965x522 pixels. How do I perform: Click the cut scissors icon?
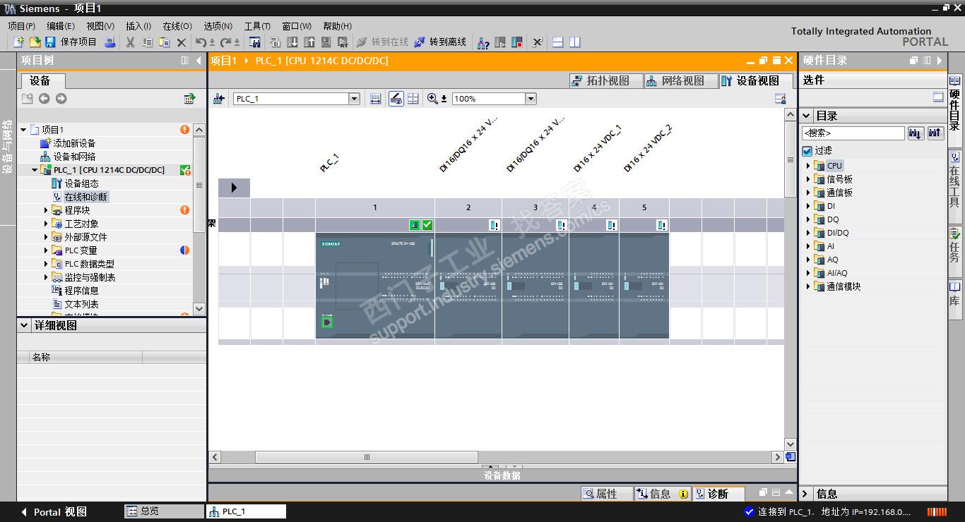pos(131,42)
